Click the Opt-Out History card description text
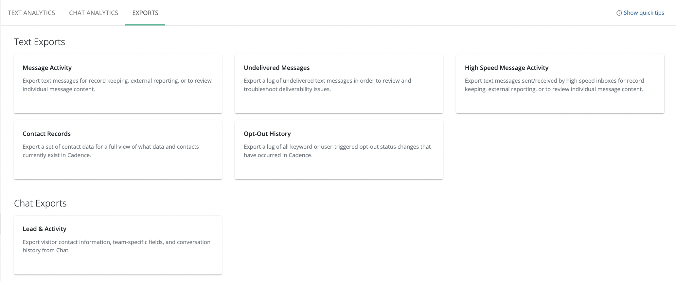This screenshot has height=281, width=676. tap(337, 151)
